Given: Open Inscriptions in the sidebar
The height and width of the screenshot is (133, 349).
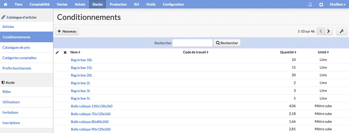Looking at the screenshot, I should (x=27, y=123).
